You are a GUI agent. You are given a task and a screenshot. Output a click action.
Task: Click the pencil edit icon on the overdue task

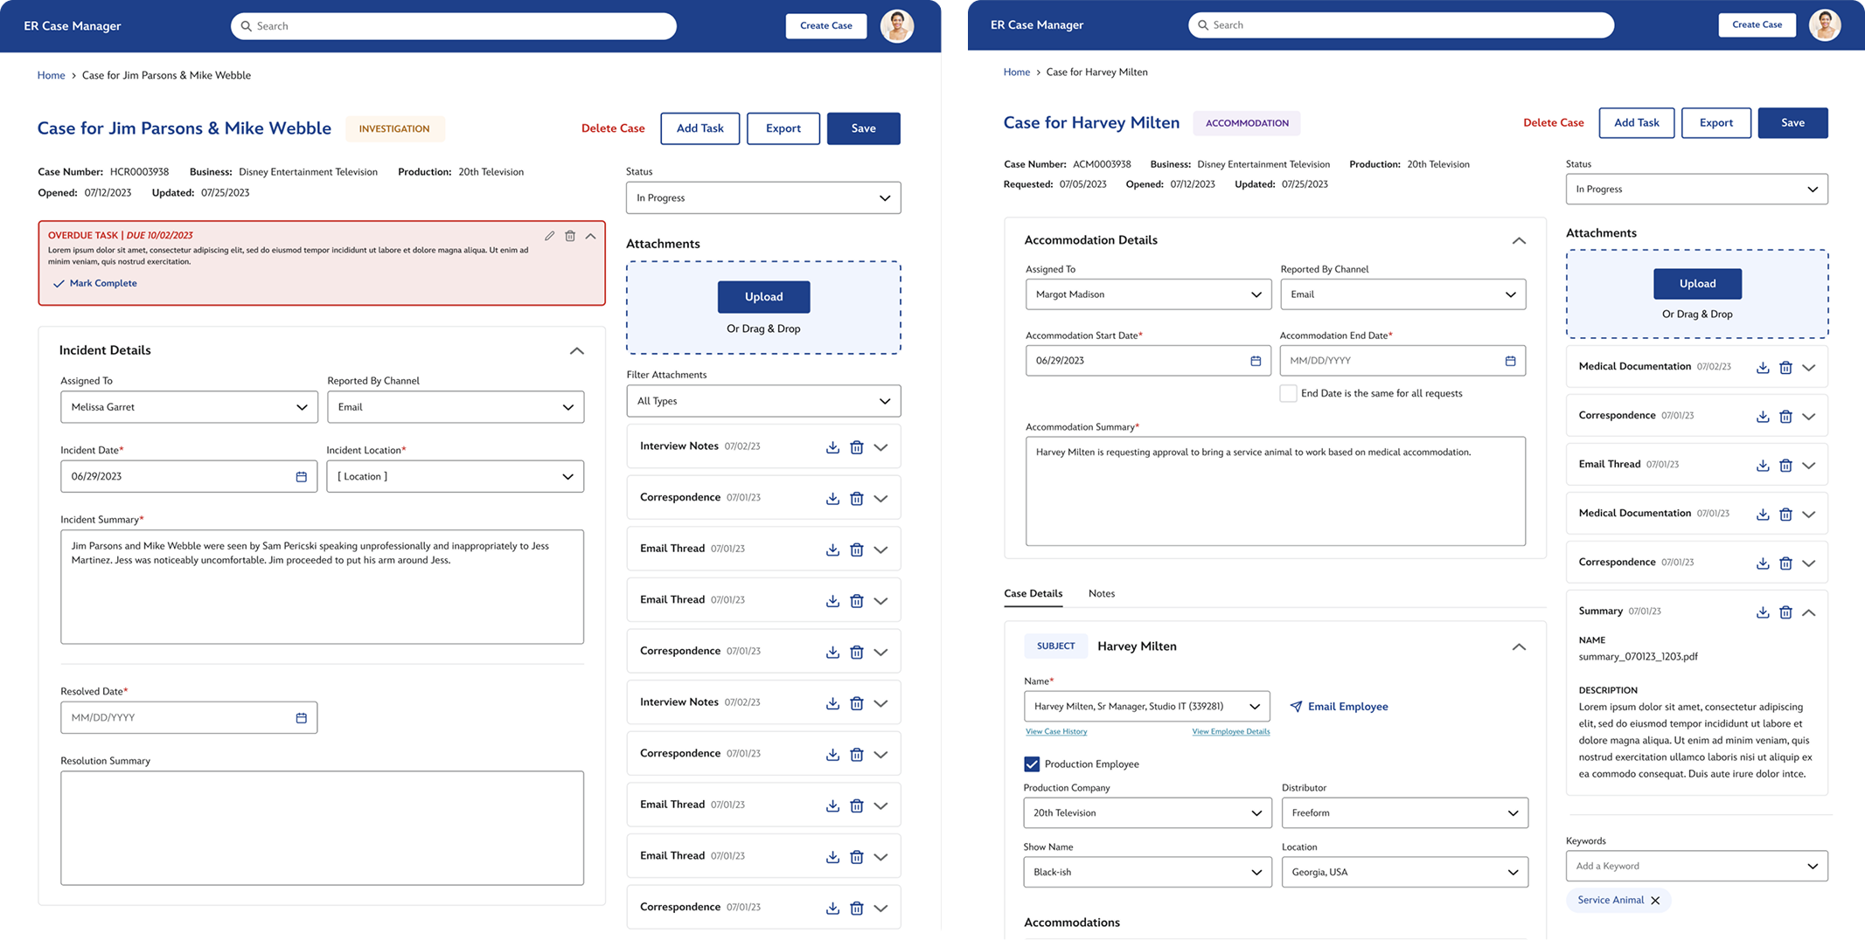(x=549, y=236)
